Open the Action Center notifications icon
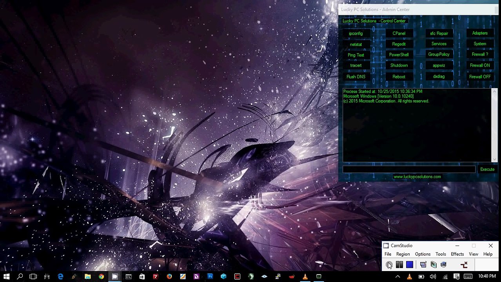Image resolution: width=501 pixels, height=282 pixels. (x=457, y=277)
